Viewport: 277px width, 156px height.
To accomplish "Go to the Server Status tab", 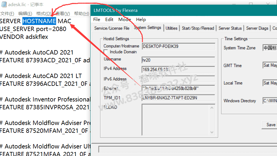I will tap(230, 28).
